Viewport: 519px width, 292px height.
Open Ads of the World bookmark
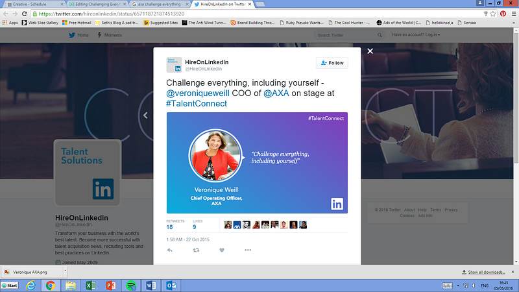[x=399, y=23]
